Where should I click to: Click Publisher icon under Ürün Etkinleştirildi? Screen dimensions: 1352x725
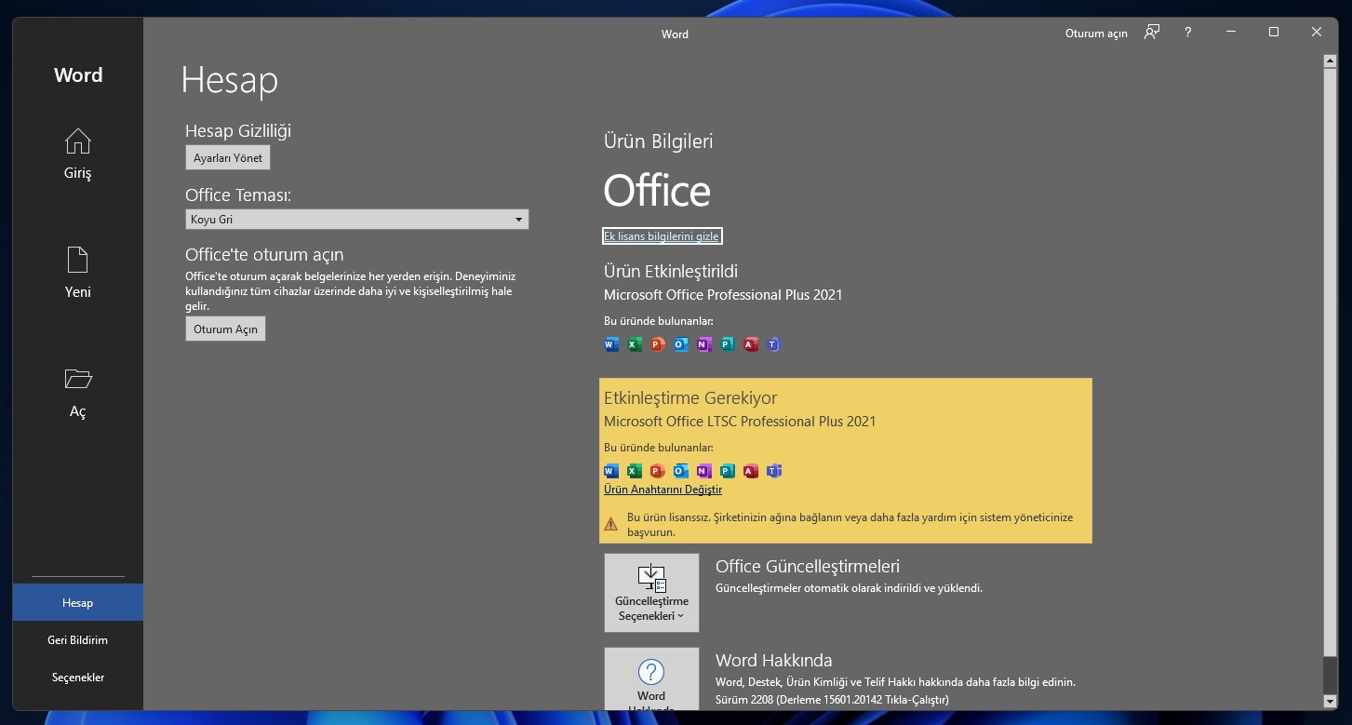[x=728, y=344]
